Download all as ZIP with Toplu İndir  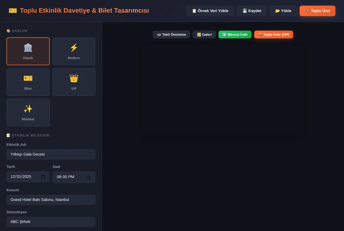coord(274,35)
